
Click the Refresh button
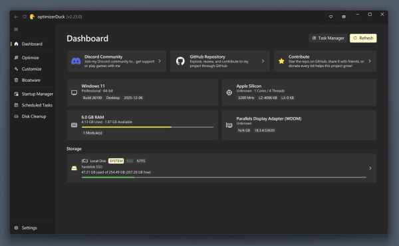tap(363, 38)
